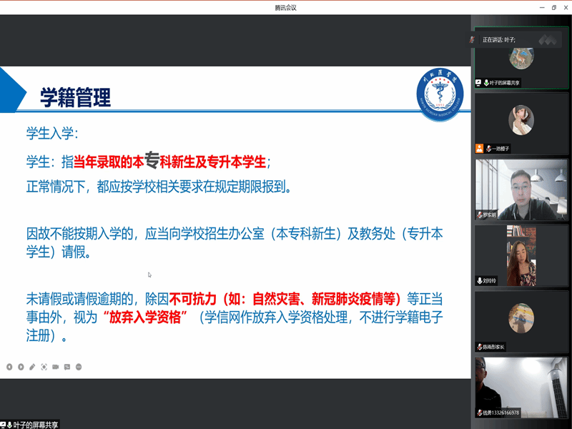Click the 腾讯会议 window title bar
This screenshot has width=572, height=429.
click(x=285, y=7)
